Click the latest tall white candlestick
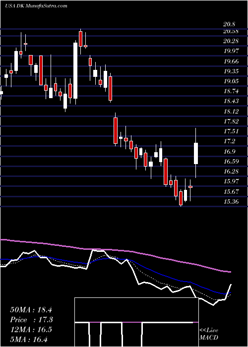This screenshot has height=347, width=248. (196, 153)
